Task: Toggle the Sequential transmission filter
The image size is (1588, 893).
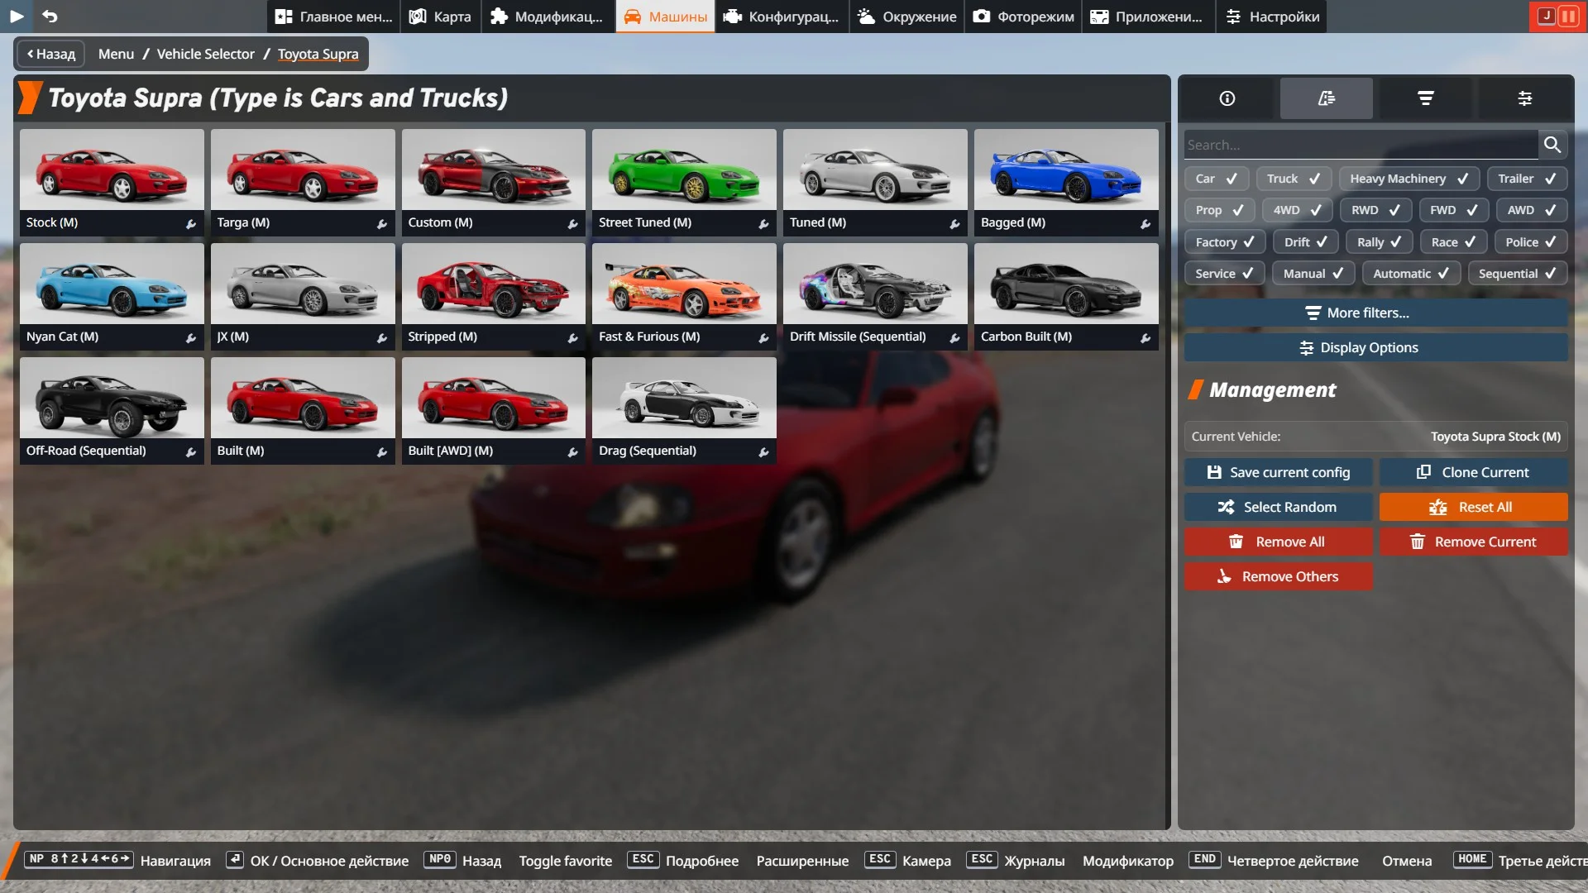Action: tap(1518, 274)
